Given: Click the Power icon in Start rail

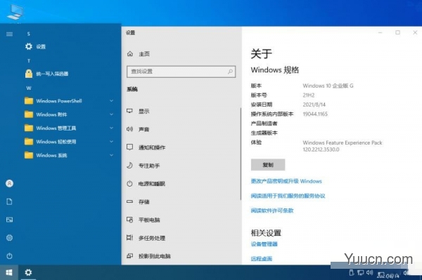Looking at the screenshot, I should click(9, 256).
